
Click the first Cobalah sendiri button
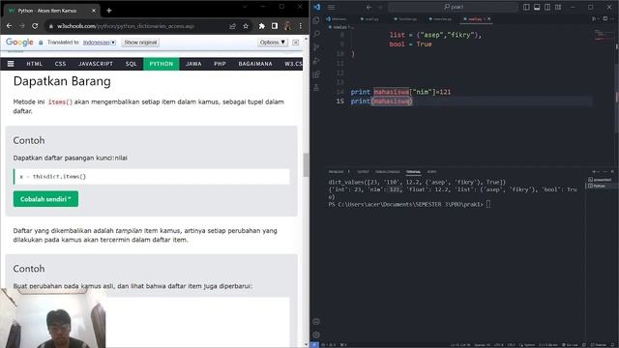[x=45, y=199]
